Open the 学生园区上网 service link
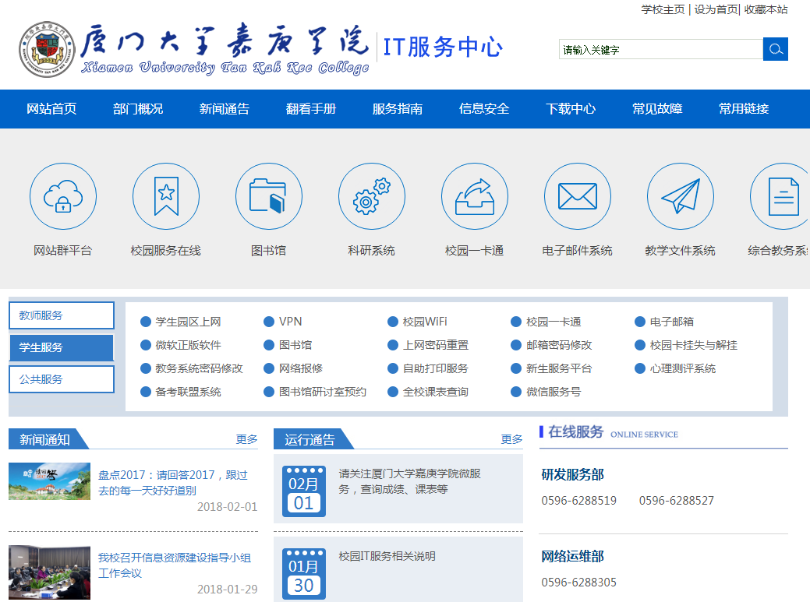810x602 pixels. pos(188,322)
